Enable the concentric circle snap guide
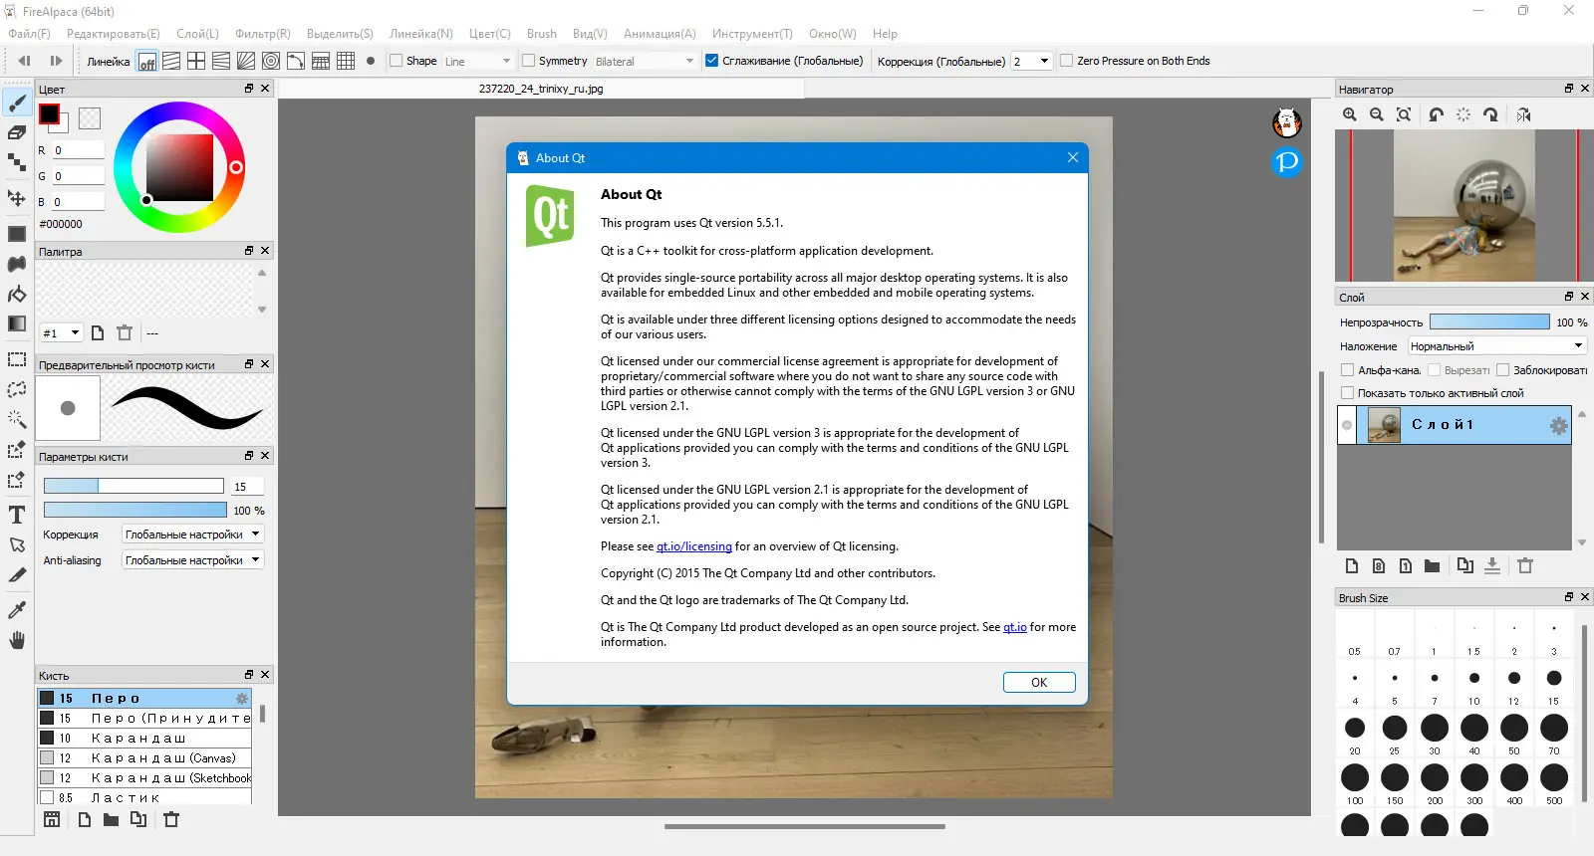 tap(271, 61)
